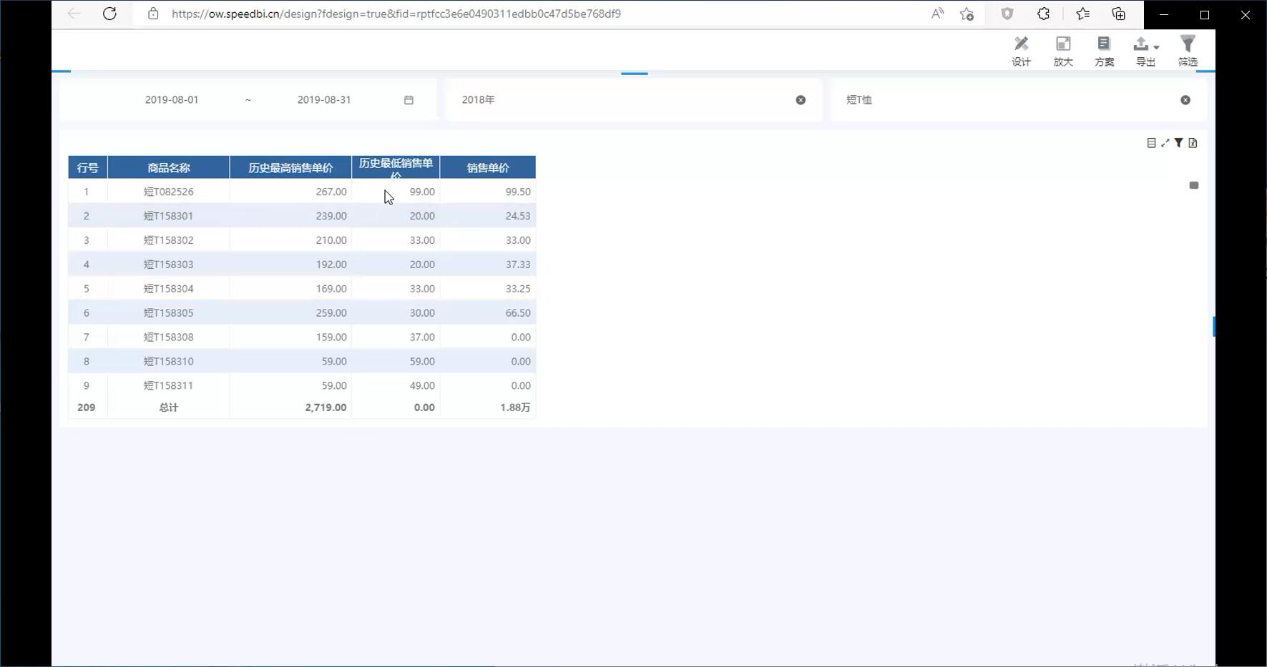The width and height of the screenshot is (1267, 667).
Task: Clear the 2018年 filter selection
Action: 801,100
